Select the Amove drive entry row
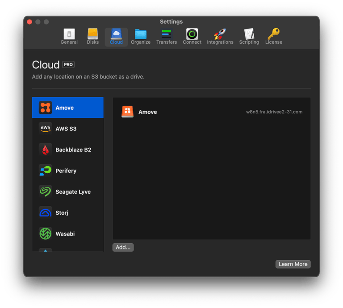343x308 pixels. 211,112
